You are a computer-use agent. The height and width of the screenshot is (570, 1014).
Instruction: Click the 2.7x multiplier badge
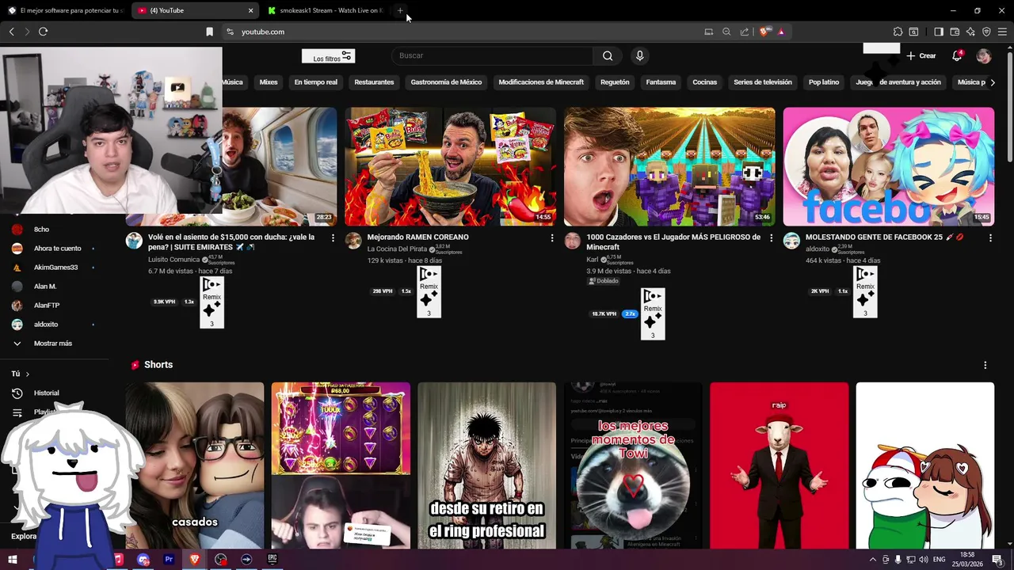click(630, 313)
